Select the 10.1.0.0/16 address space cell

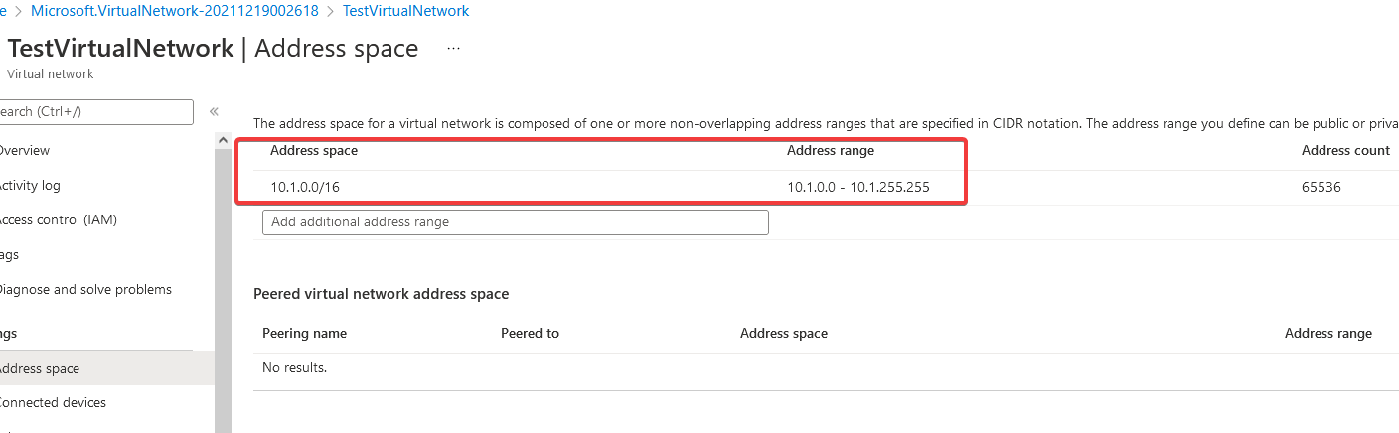305,187
